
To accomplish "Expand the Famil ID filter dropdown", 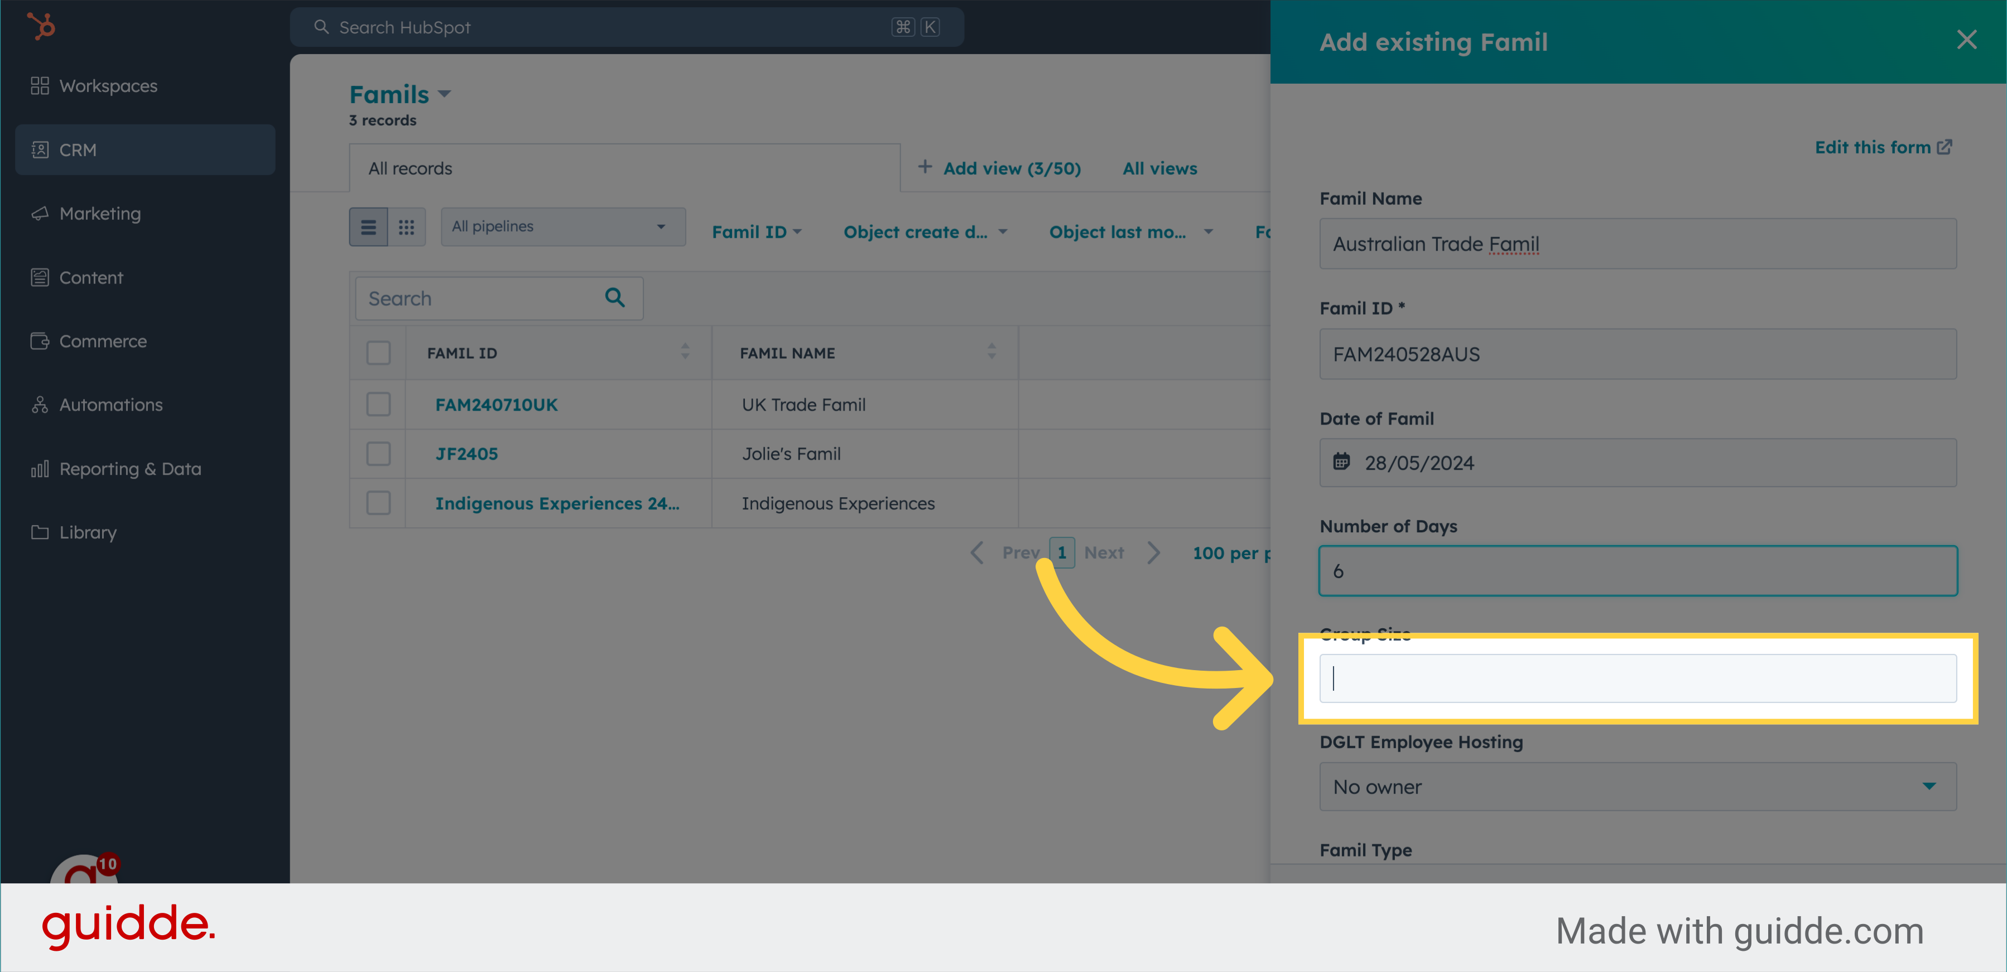I will 755,232.
